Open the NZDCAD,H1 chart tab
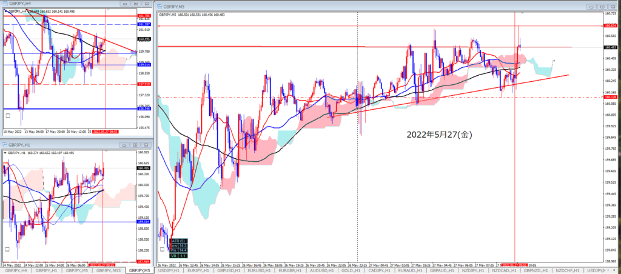The width and height of the screenshot is (621, 274). 503,270
